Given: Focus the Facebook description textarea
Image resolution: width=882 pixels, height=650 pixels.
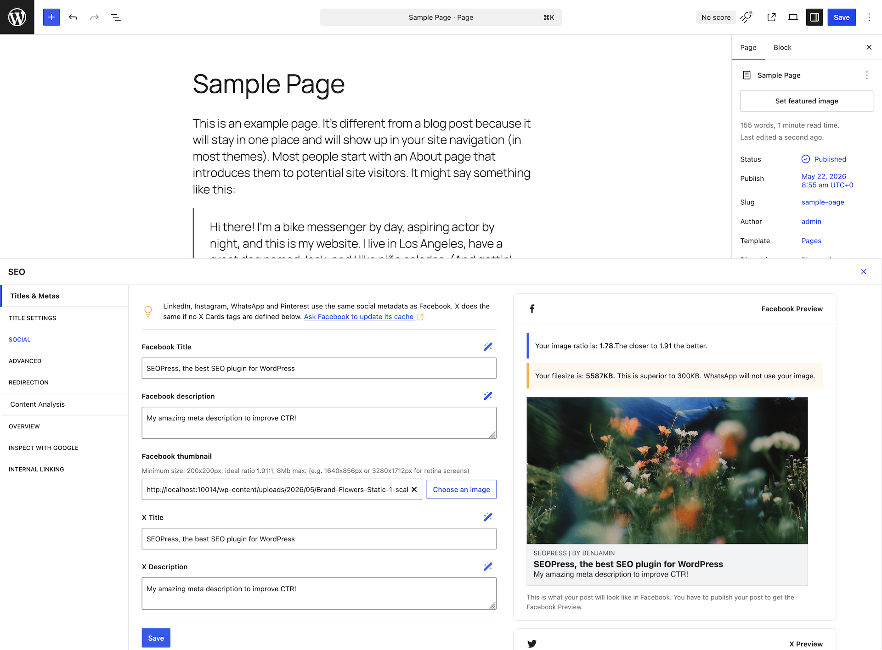Looking at the screenshot, I should pos(319,423).
